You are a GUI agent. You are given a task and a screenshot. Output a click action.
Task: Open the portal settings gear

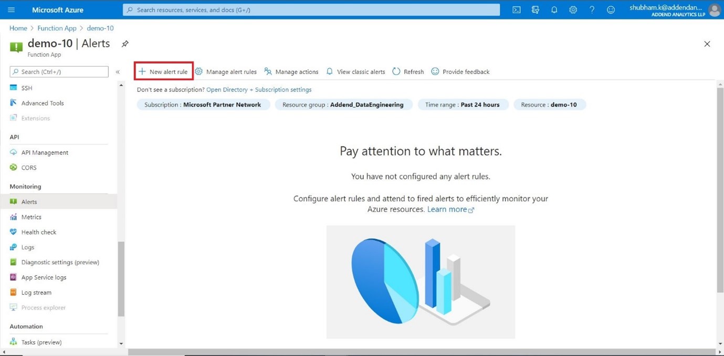pos(573,9)
